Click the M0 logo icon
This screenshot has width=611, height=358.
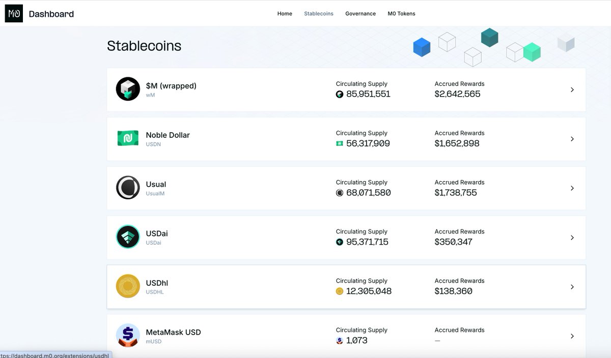(14, 14)
